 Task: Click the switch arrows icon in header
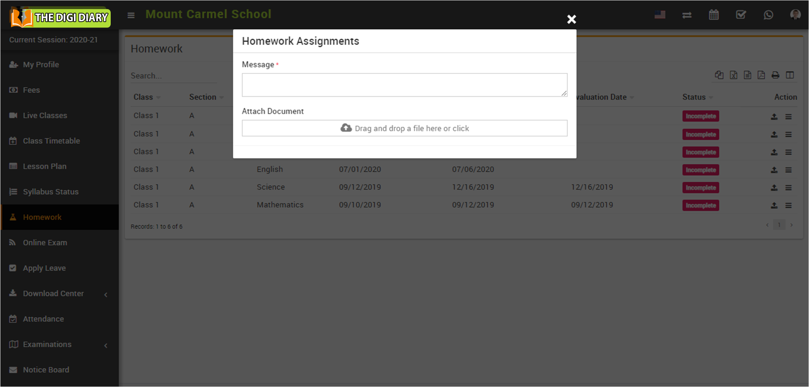[687, 15]
